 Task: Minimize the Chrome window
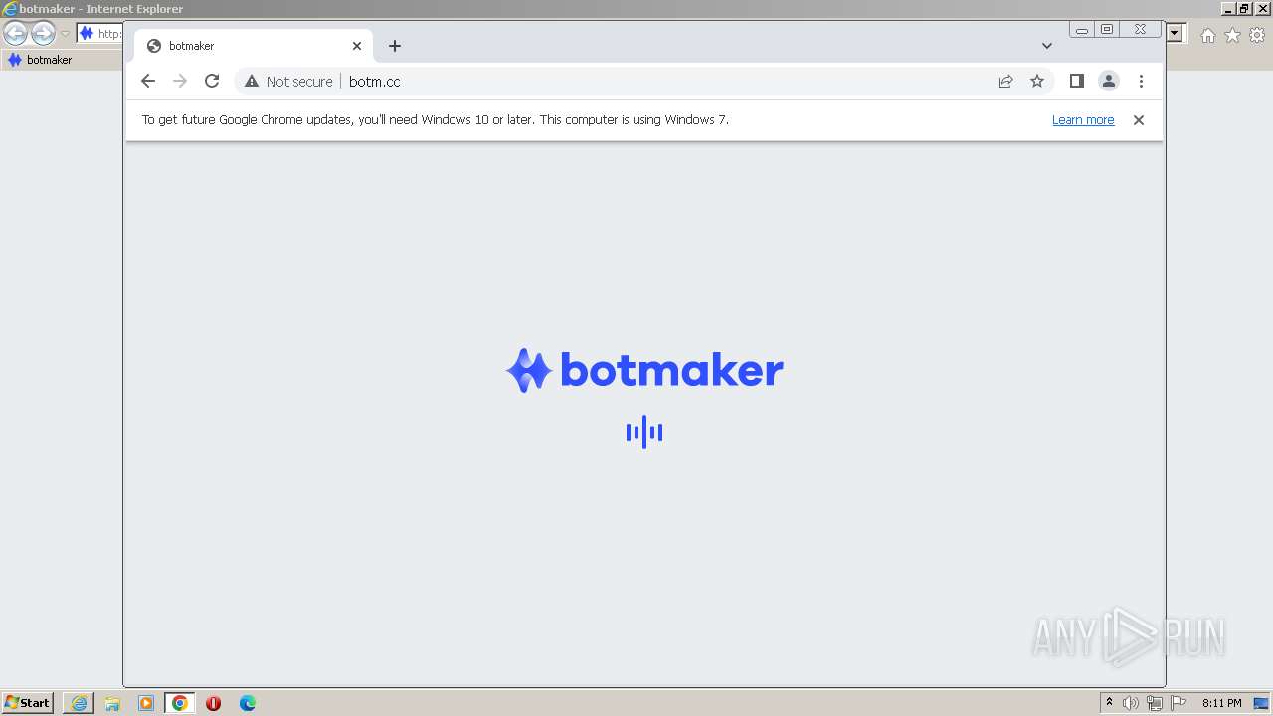point(1082,30)
